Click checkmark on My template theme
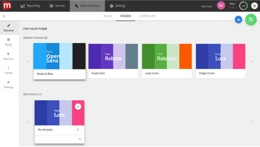Image resolution: width=260 pixels, height=147 pixels. pyautogui.click(x=78, y=106)
